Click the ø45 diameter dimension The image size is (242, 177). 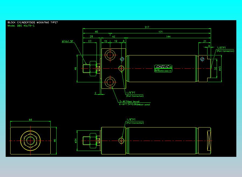click(x=220, y=68)
